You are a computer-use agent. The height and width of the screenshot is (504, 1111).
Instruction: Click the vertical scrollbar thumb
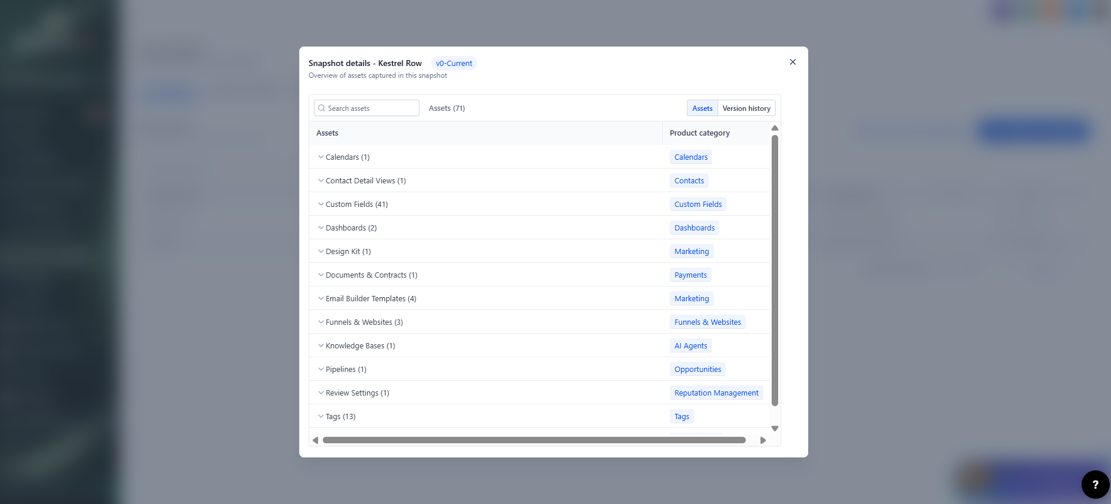point(775,271)
